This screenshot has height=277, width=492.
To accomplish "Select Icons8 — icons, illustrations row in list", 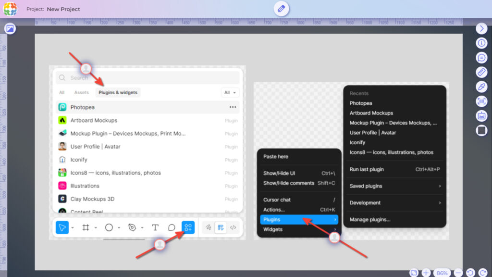I will [148, 173].
